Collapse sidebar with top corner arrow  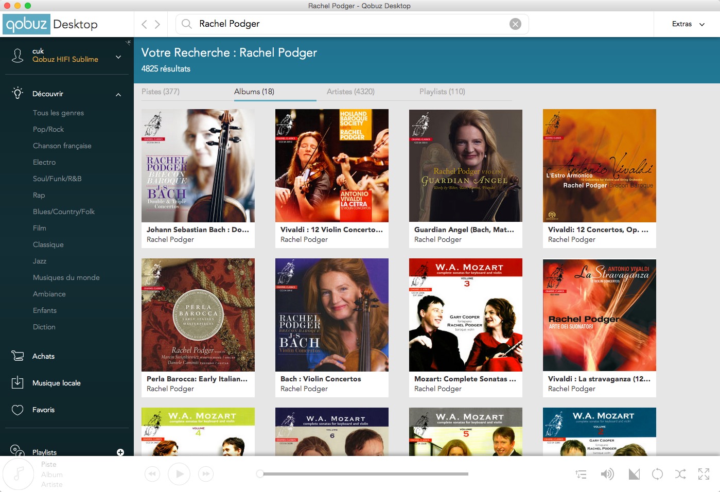128,42
